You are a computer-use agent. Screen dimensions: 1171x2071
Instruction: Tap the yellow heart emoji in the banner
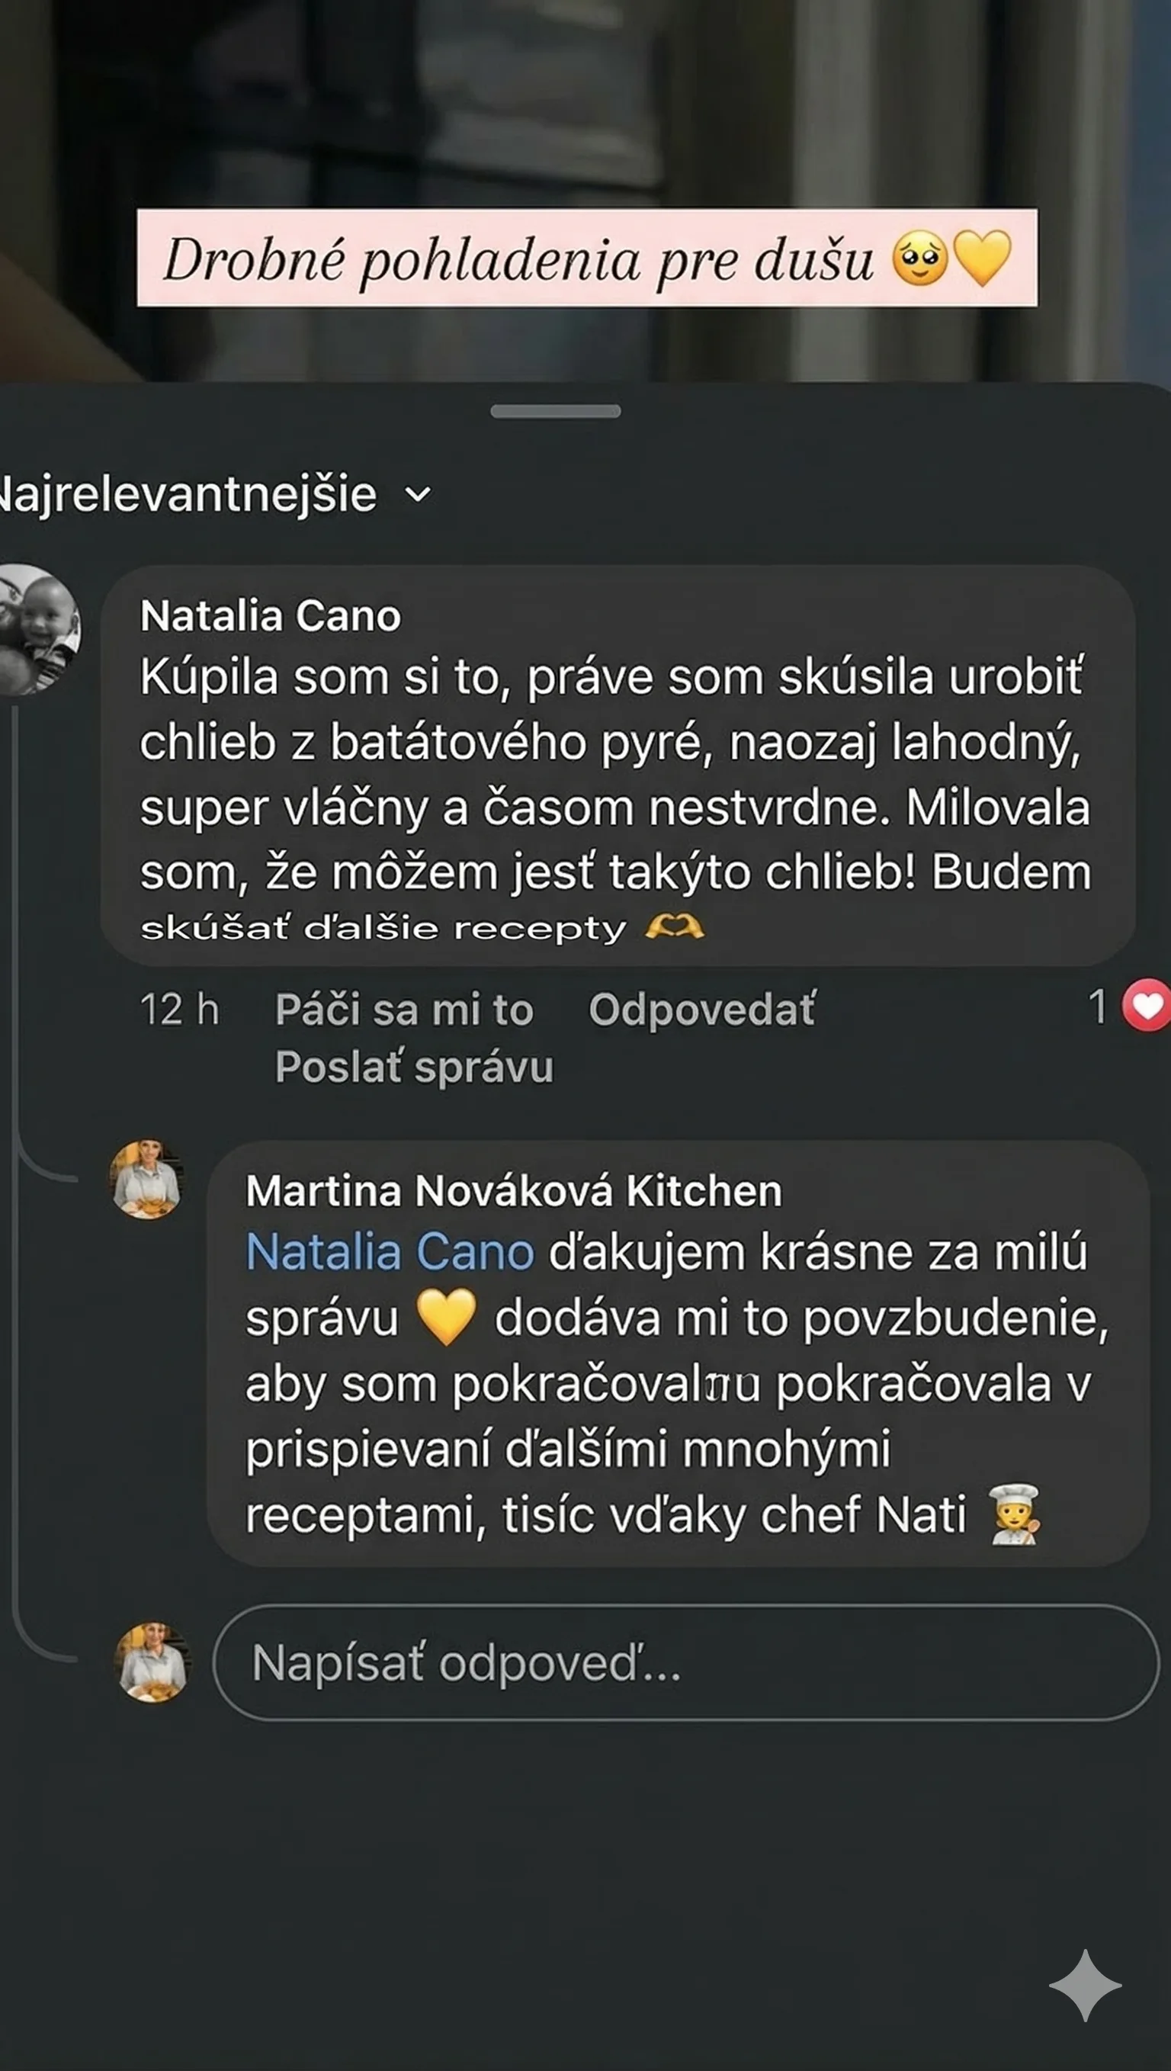(982, 258)
